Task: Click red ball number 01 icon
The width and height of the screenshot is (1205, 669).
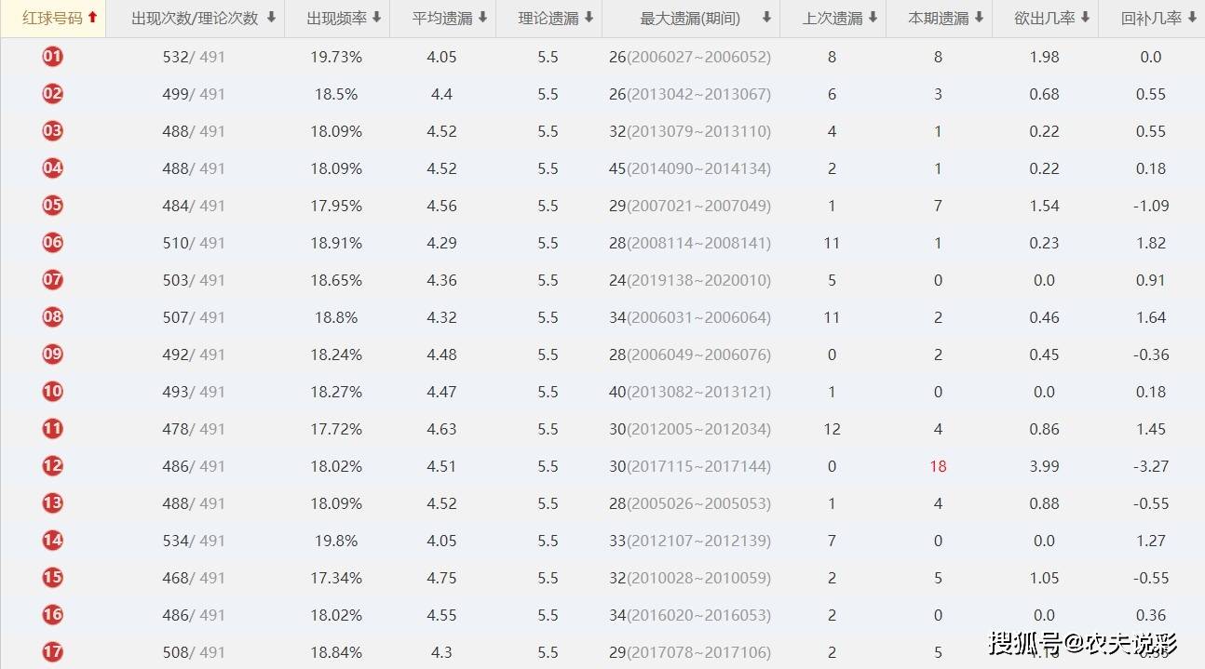Action: [x=52, y=57]
